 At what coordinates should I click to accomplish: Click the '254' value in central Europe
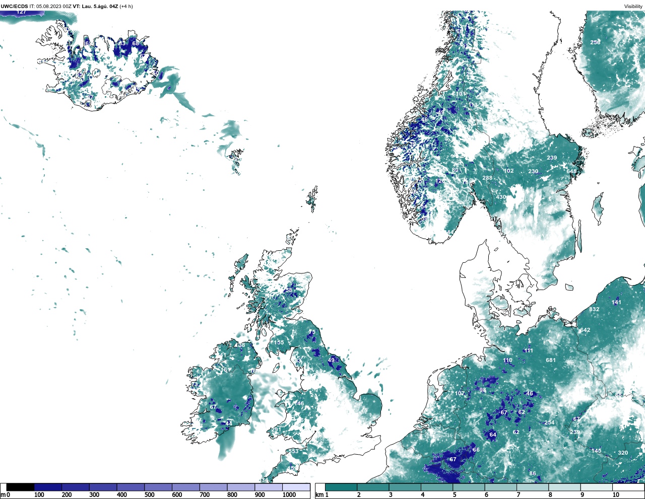click(x=549, y=422)
